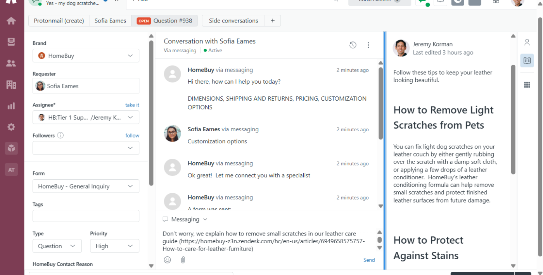Open conversation events history icon
543x275 pixels.
tap(353, 45)
